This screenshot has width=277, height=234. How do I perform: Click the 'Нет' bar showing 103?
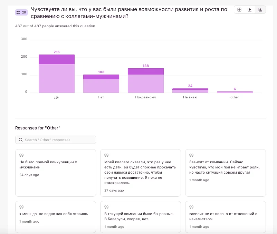pos(101,84)
